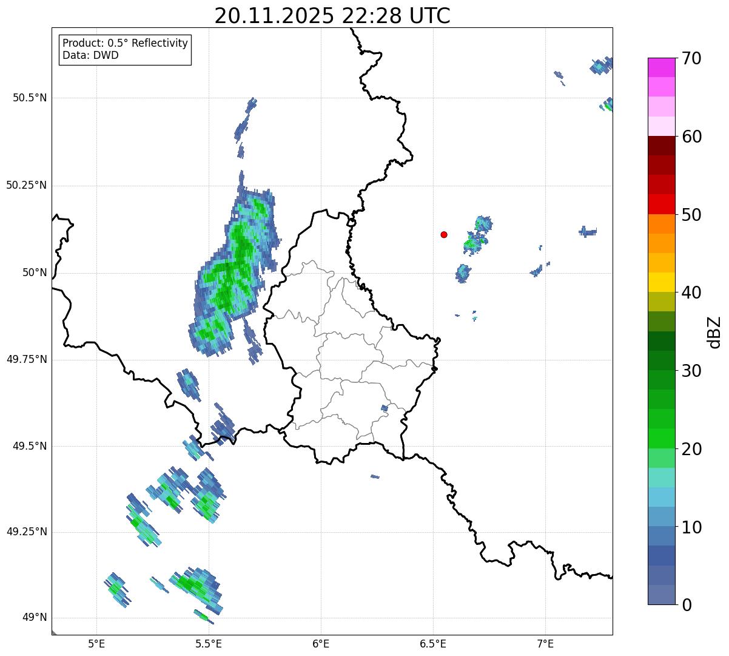Image resolution: width=729 pixels, height=656 pixels.
Task: Click the '50.5°N' latitude label
Action: coord(29,98)
